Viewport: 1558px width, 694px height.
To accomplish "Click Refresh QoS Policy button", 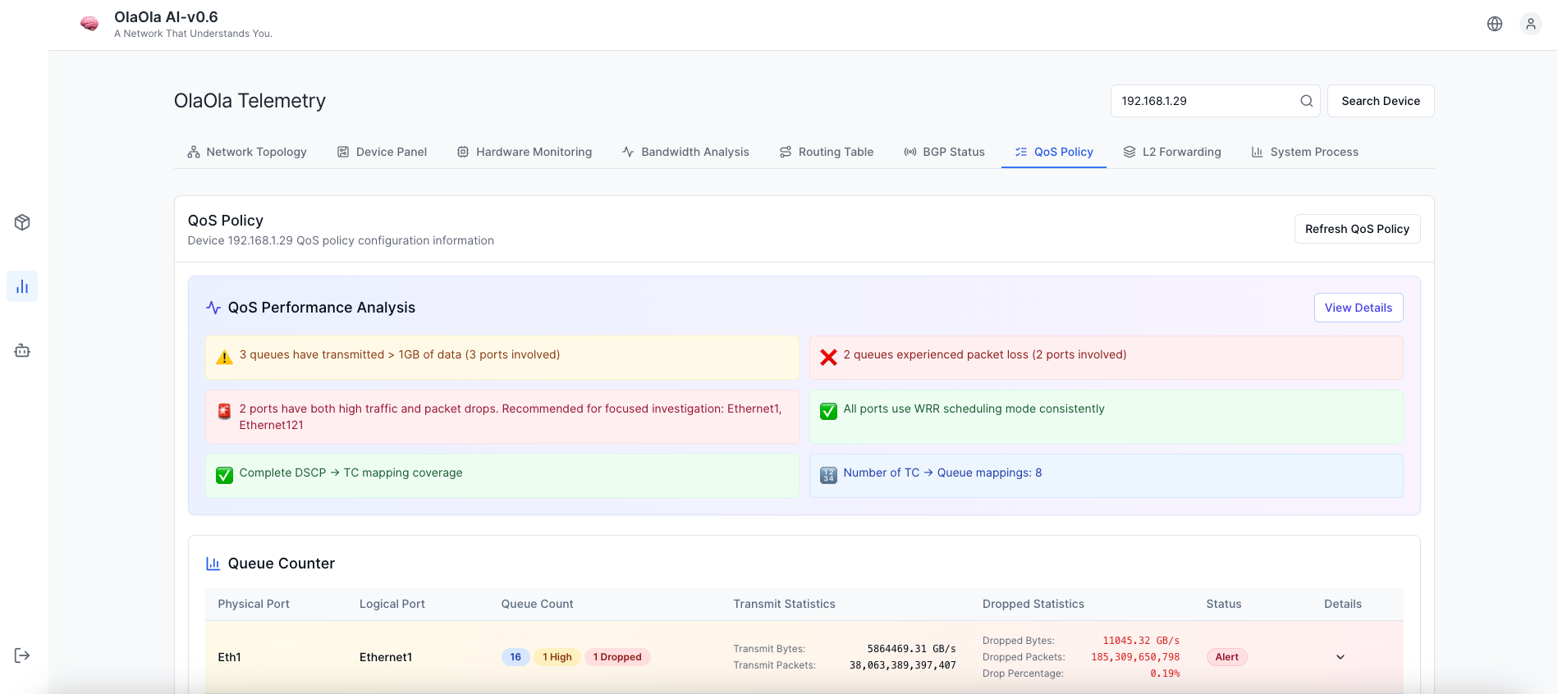I will pos(1357,229).
